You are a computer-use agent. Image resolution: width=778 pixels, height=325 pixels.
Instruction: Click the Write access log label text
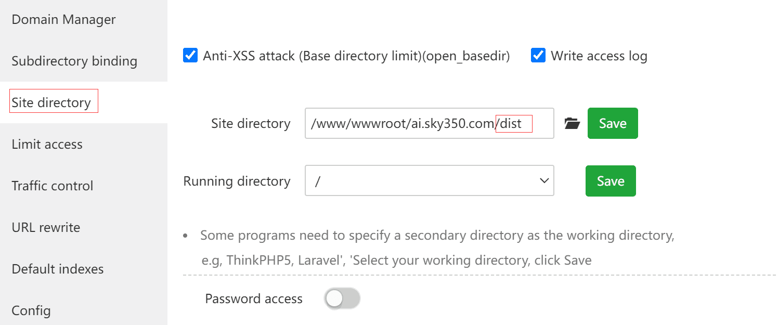599,56
